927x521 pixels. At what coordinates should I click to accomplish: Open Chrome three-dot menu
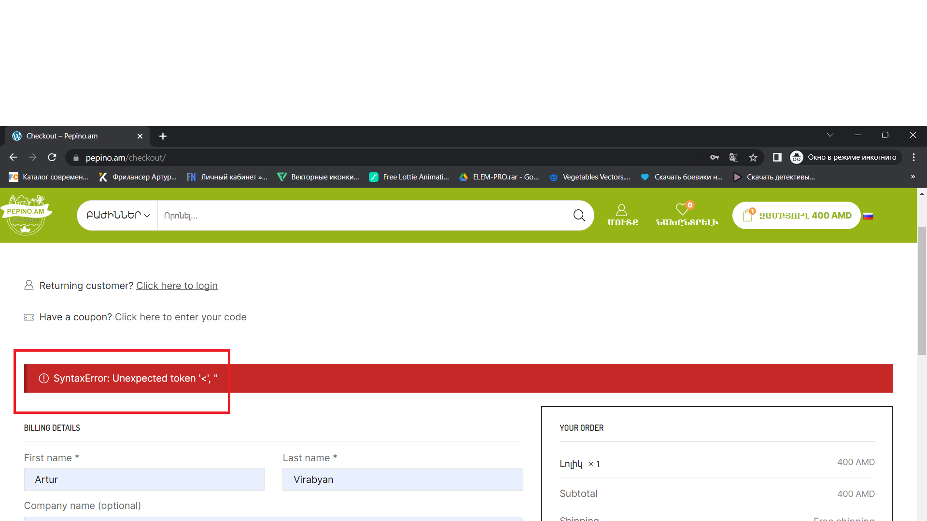tap(913, 158)
